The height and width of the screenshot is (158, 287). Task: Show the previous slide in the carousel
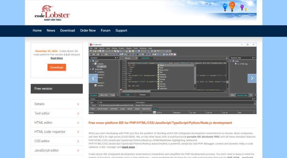click(93, 78)
